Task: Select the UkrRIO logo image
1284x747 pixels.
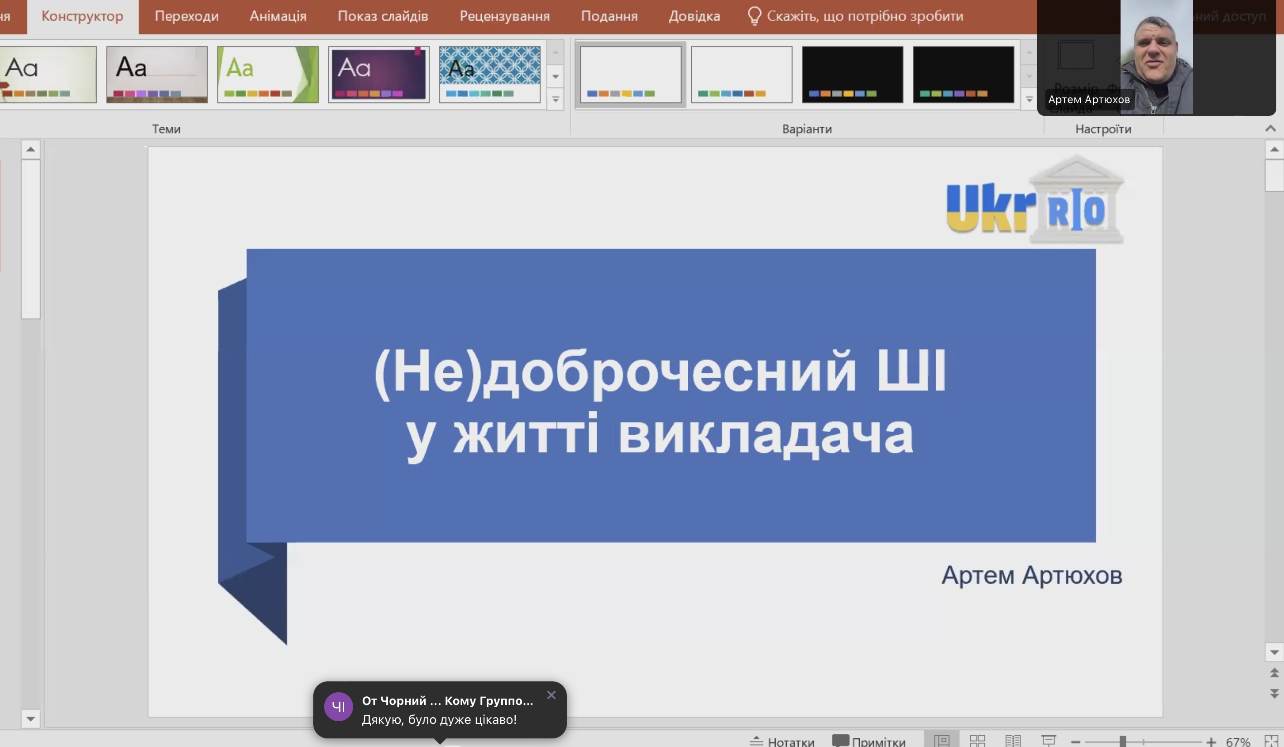Action: point(1035,200)
